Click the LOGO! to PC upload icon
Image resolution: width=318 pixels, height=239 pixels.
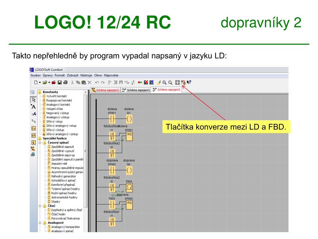pyautogui.click(x=152, y=82)
